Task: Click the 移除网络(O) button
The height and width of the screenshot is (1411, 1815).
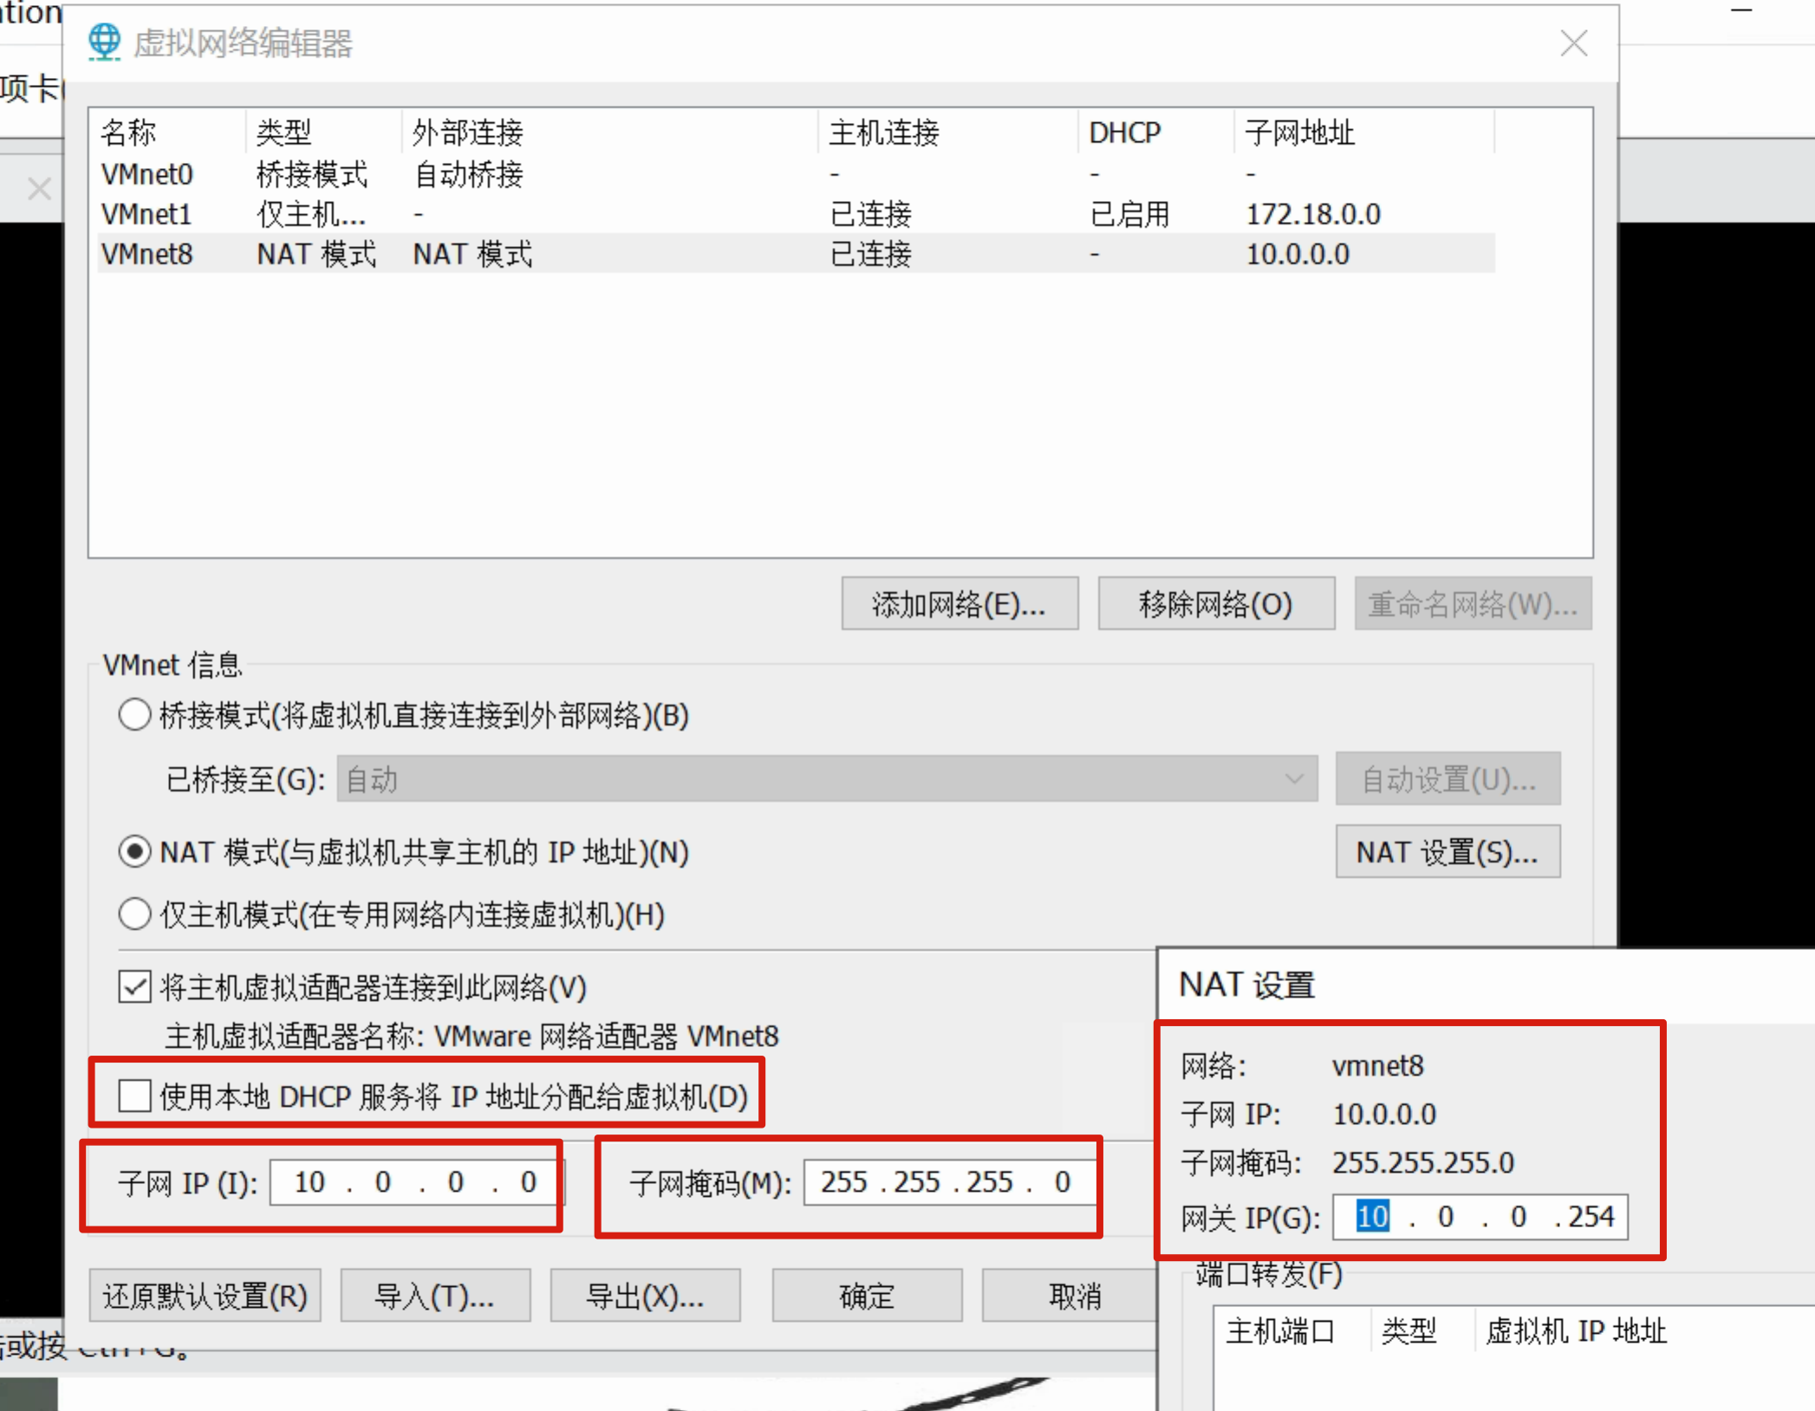Action: 1215,604
